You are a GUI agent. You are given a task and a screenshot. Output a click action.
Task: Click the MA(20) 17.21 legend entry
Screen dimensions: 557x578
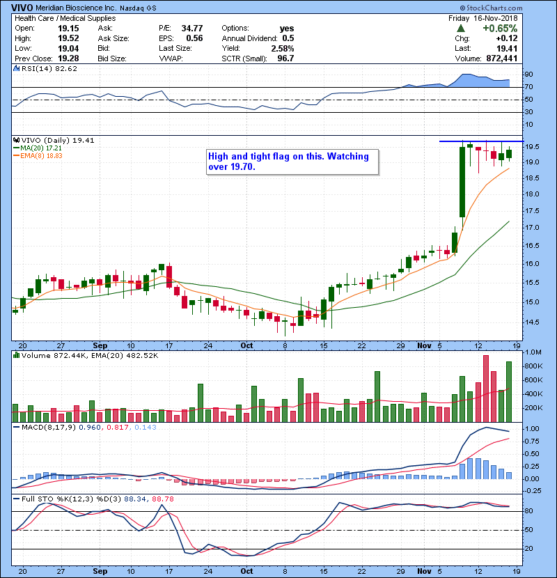pyautogui.click(x=41, y=148)
